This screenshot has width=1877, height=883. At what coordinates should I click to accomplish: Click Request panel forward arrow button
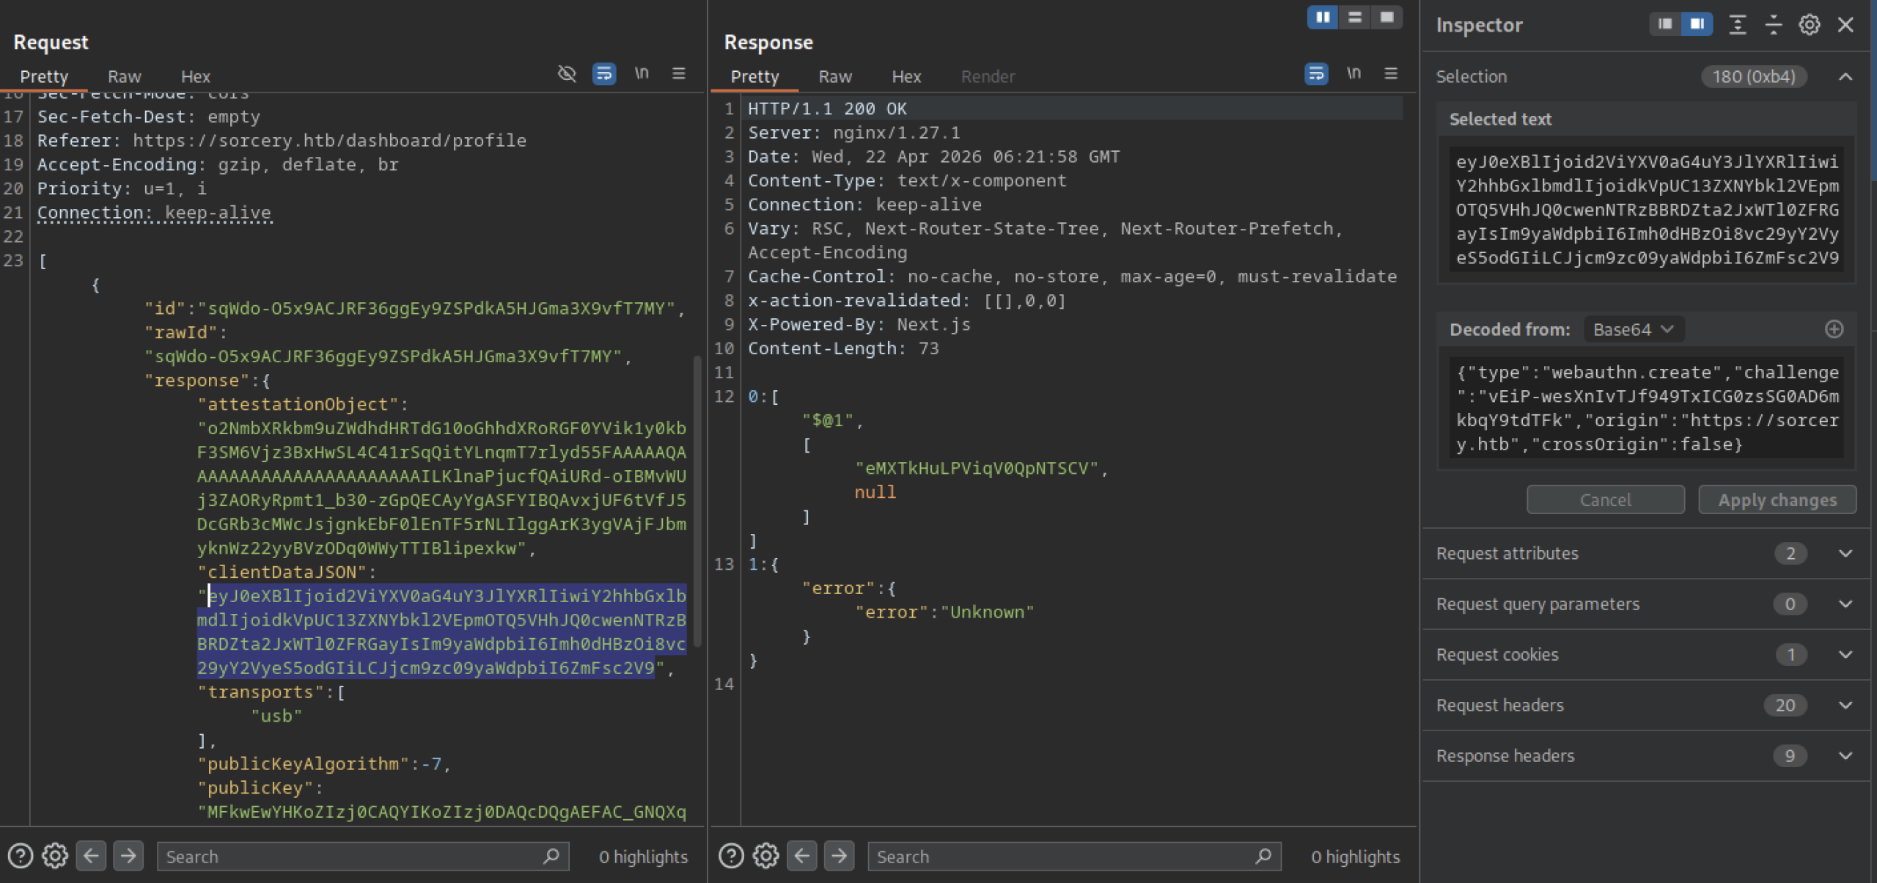(128, 855)
